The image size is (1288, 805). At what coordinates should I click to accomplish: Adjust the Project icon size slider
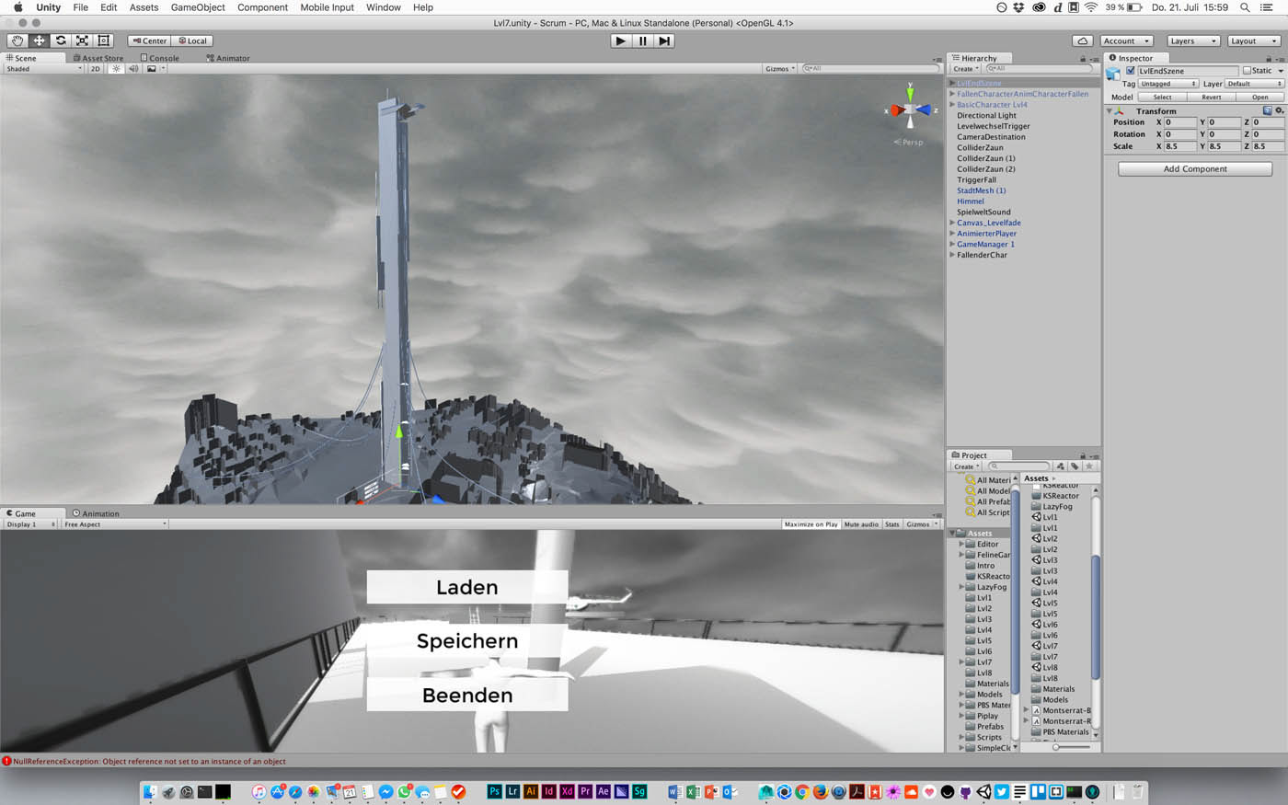1070,747
